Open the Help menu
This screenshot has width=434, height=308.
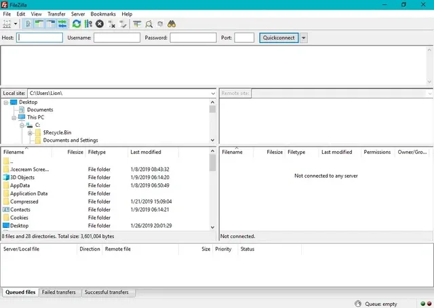point(127,14)
